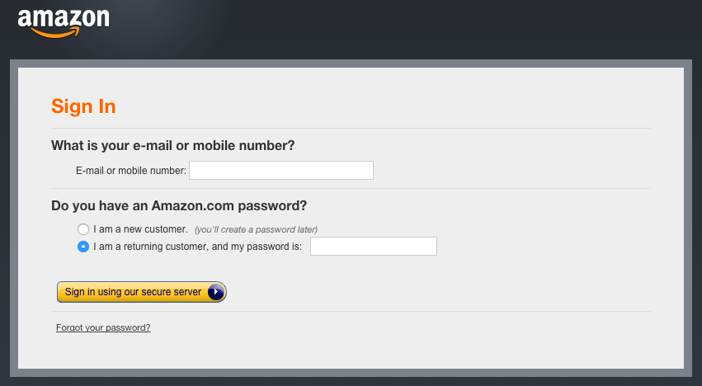Focus the E-mail or mobile number field
Screen dimensions: 702x386
click(x=281, y=170)
